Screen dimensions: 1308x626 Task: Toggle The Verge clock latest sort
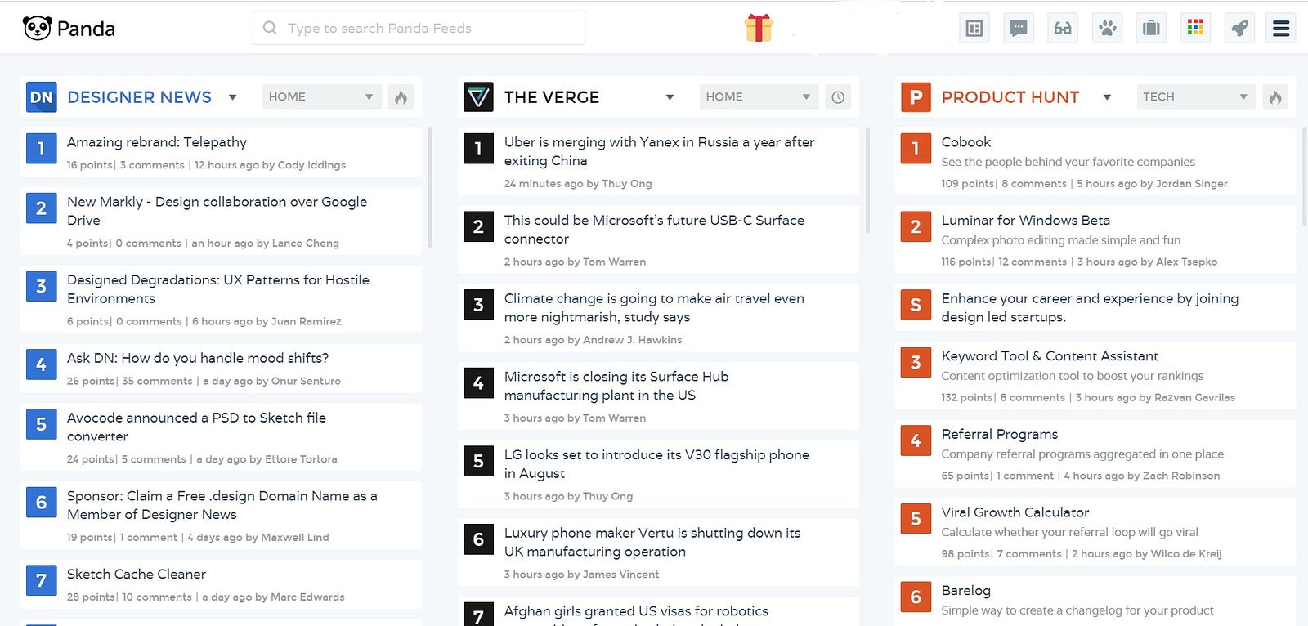[838, 97]
